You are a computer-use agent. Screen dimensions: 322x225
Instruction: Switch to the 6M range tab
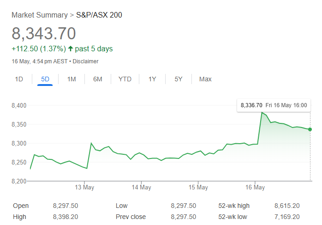[97, 79]
